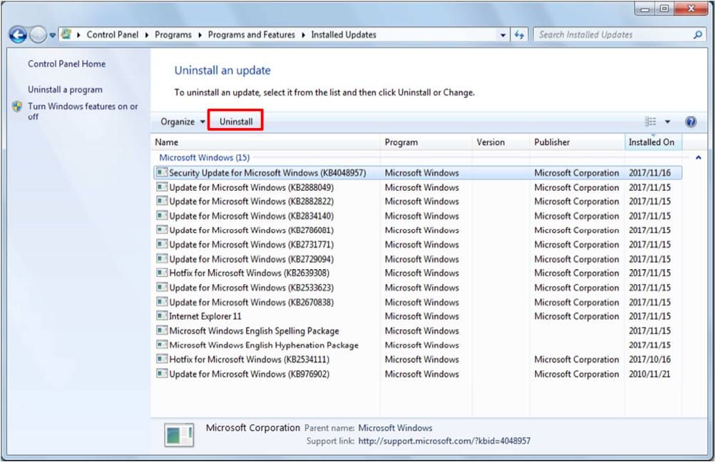Image resolution: width=716 pixels, height=462 pixels.
Task: Expand the address bar history dropdown
Action: 503,35
